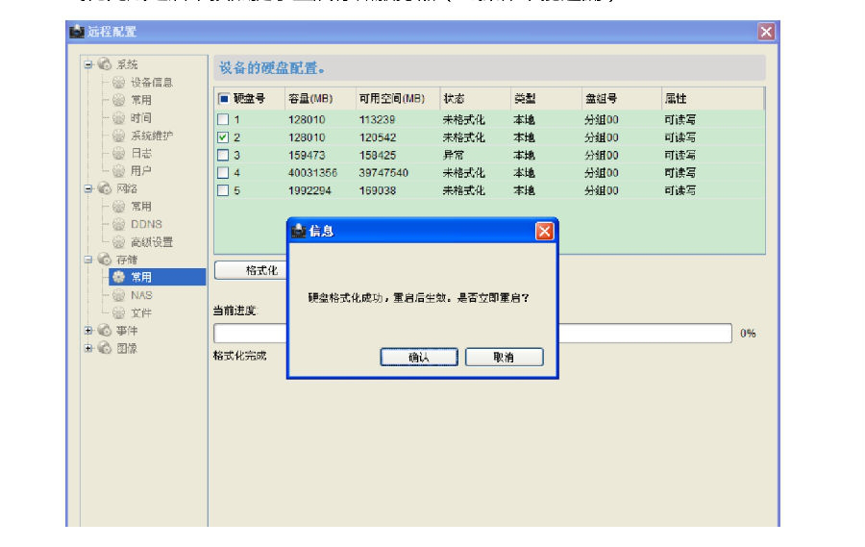The height and width of the screenshot is (547, 865).
Task: Click the 远程配置 window title icon
Action: tap(77, 32)
